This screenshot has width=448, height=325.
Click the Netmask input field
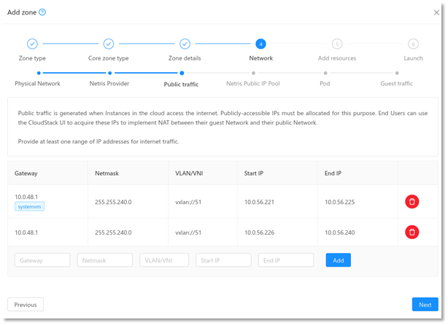coord(105,260)
